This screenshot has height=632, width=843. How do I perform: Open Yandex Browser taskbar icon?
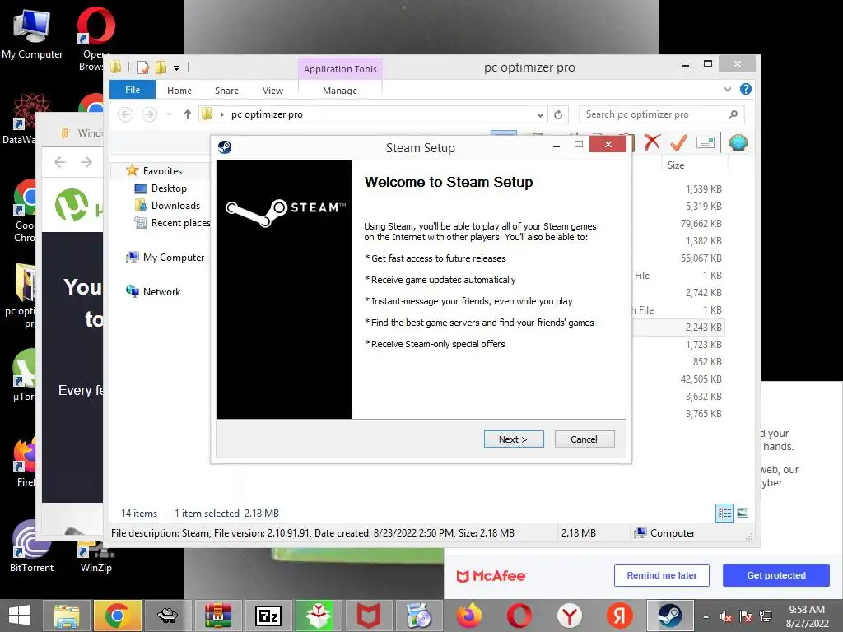(x=570, y=616)
